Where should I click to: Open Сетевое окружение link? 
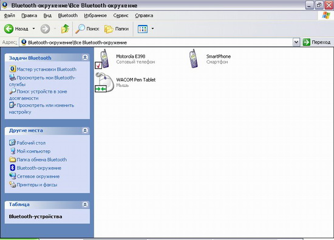coord(38,176)
